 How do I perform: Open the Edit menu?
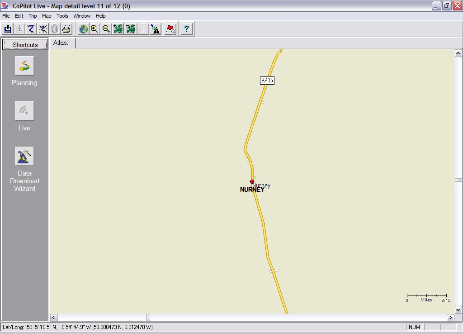click(x=19, y=16)
